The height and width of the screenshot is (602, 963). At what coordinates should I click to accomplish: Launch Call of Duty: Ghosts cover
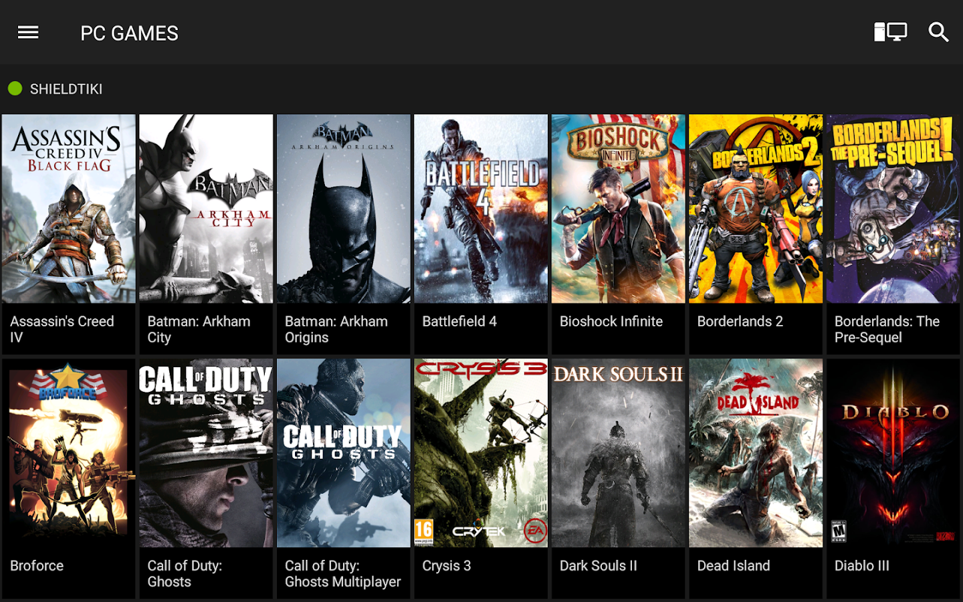[x=206, y=453]
